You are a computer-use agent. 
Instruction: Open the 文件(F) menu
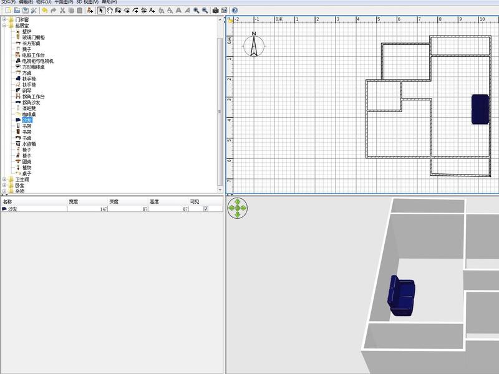pyautogui.click(x=8, y=2)
